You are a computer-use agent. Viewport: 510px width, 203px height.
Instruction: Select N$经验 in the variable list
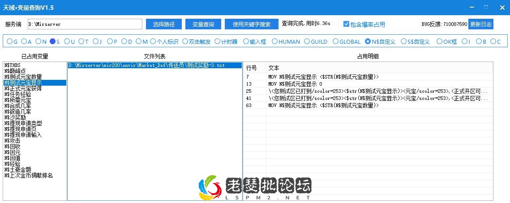34,164
